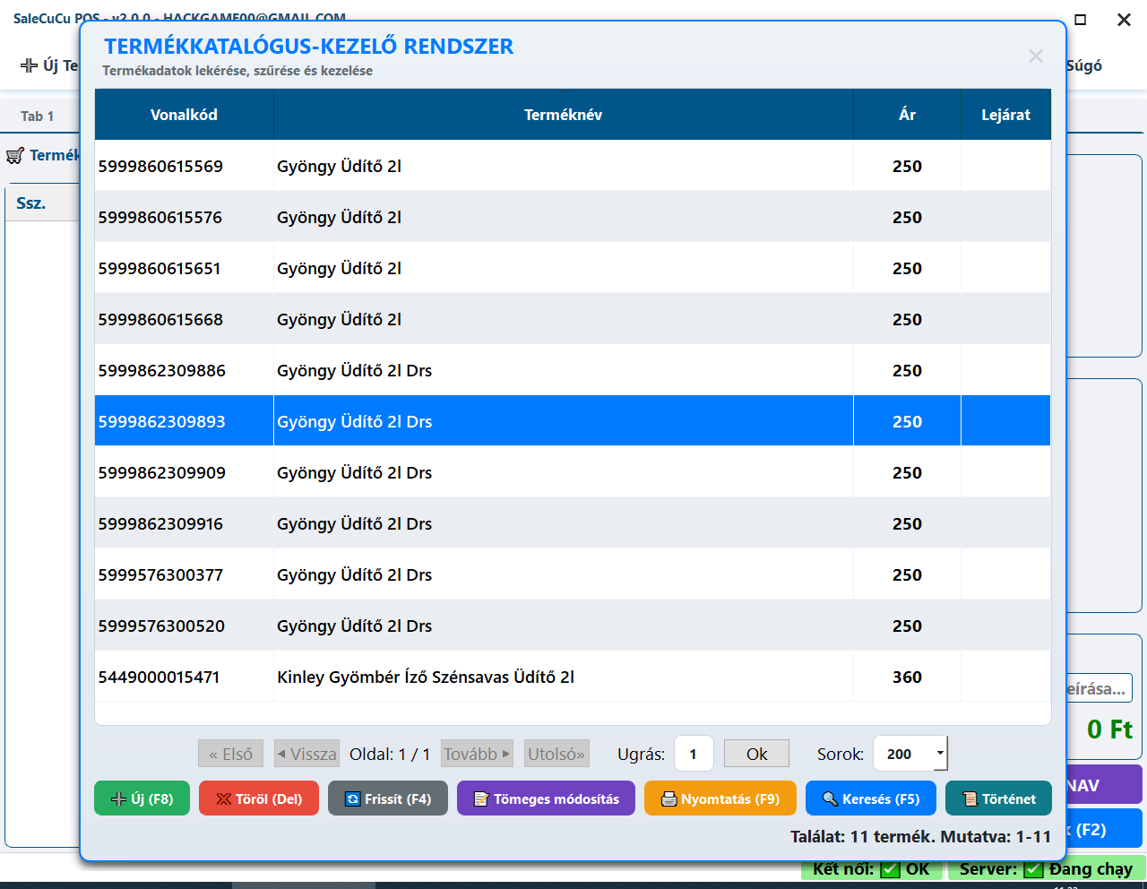
Task: Refresh the list with Frissít (F4)
Action: [x=388, y=798]
